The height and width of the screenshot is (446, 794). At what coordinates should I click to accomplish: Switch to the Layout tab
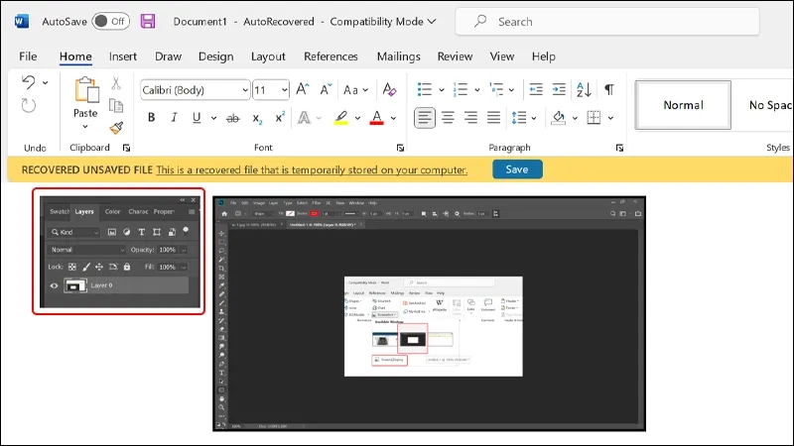point(268,56)
